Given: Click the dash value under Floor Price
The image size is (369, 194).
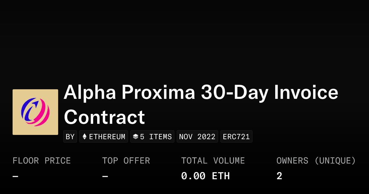Looking at the screenshot, I should (x=15, y=176).
